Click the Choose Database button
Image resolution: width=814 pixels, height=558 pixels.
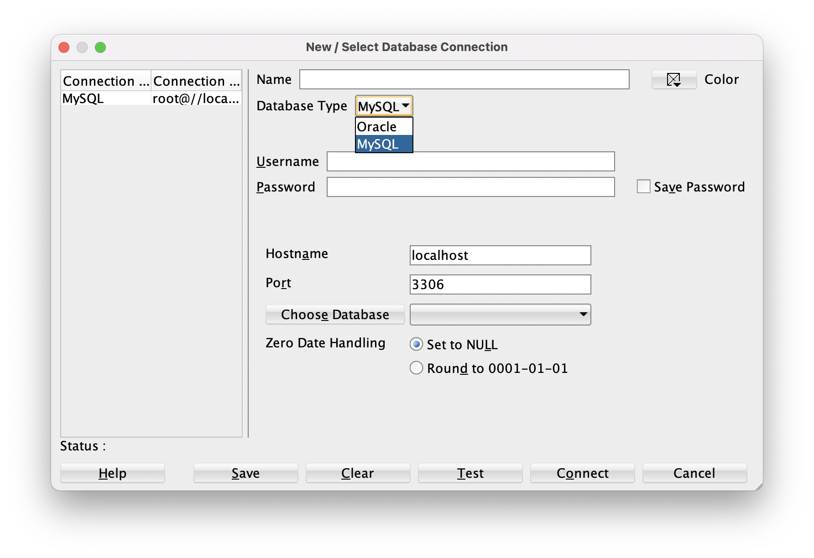pos(335,315)
